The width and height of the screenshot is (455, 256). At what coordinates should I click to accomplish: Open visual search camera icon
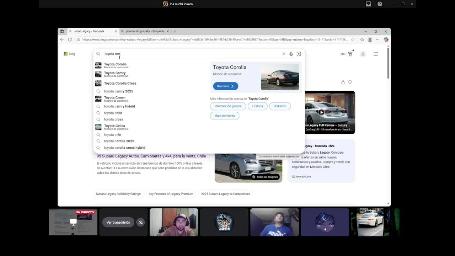coord(299,54)
